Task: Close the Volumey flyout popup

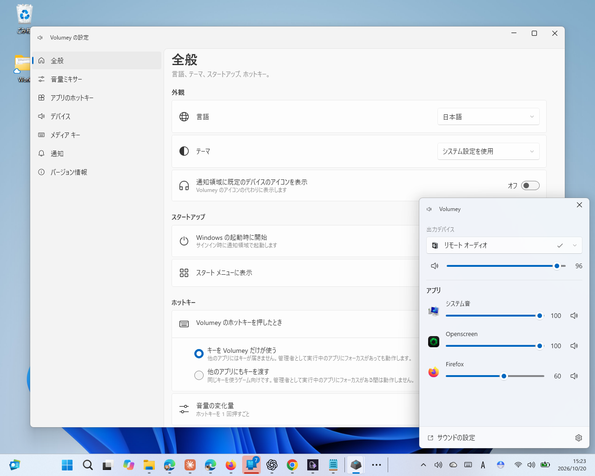Action: pos(579,205)
